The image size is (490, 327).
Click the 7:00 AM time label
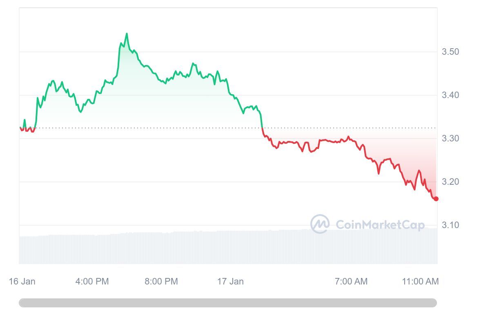point(351,281)
